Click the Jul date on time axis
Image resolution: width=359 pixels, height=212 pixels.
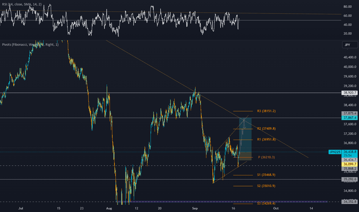[x=20, y=208]
